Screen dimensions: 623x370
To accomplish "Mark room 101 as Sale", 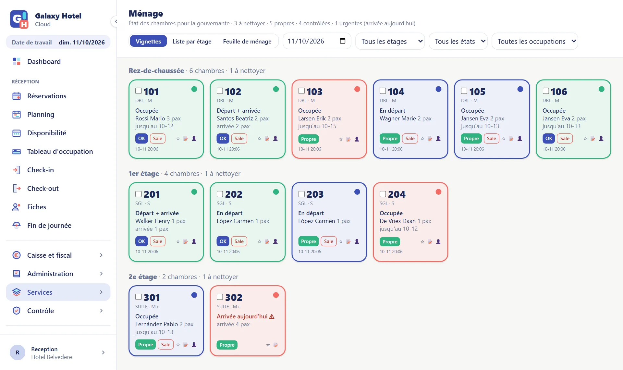I will [x=158, y=139].
